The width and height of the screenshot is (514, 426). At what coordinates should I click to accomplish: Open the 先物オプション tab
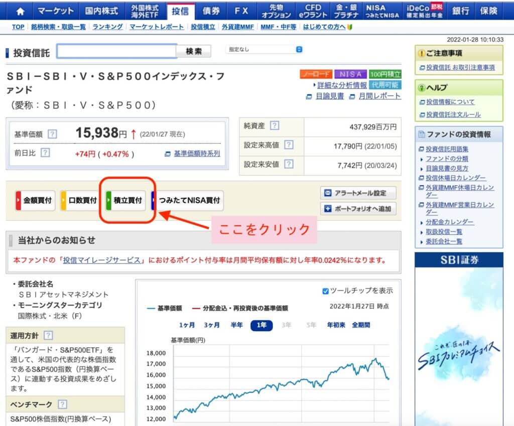point(276,11)
